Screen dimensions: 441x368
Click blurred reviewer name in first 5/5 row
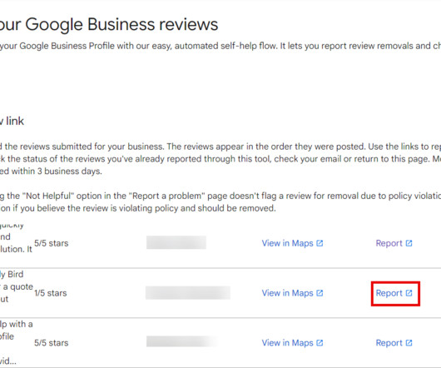176,242
